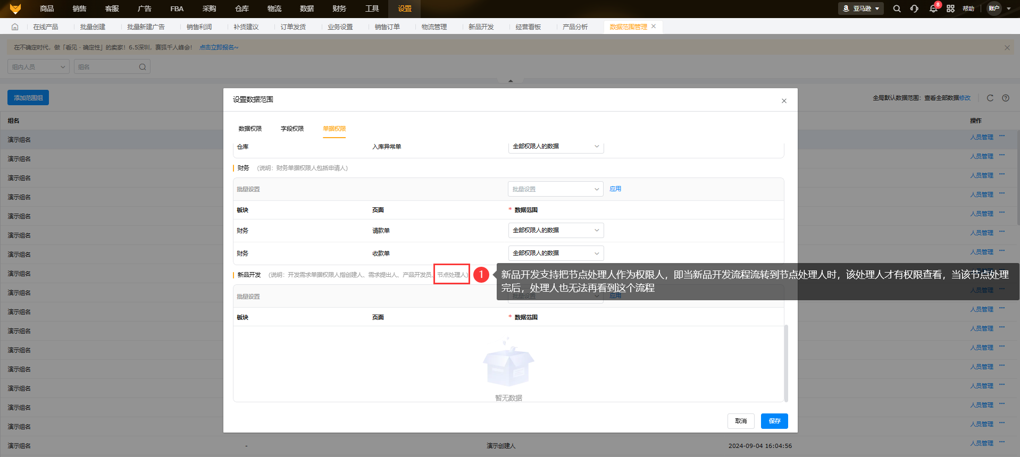
Task: Go to the home tab icon
Action: coord(15,27)
